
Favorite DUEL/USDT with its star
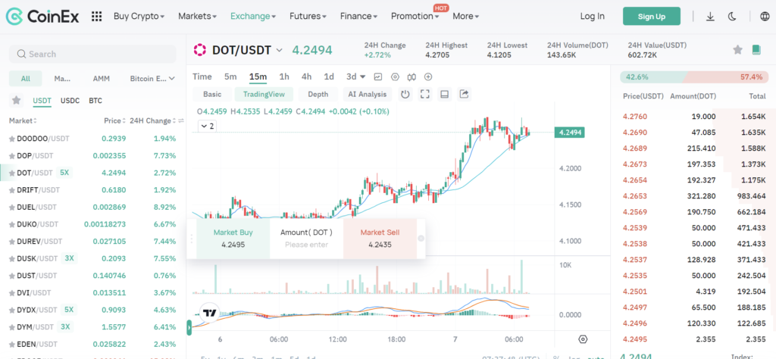pos(12,208)
